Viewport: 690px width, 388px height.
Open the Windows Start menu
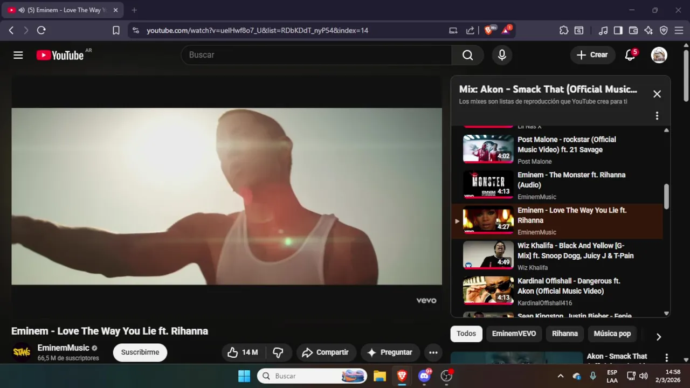[244, 376]
